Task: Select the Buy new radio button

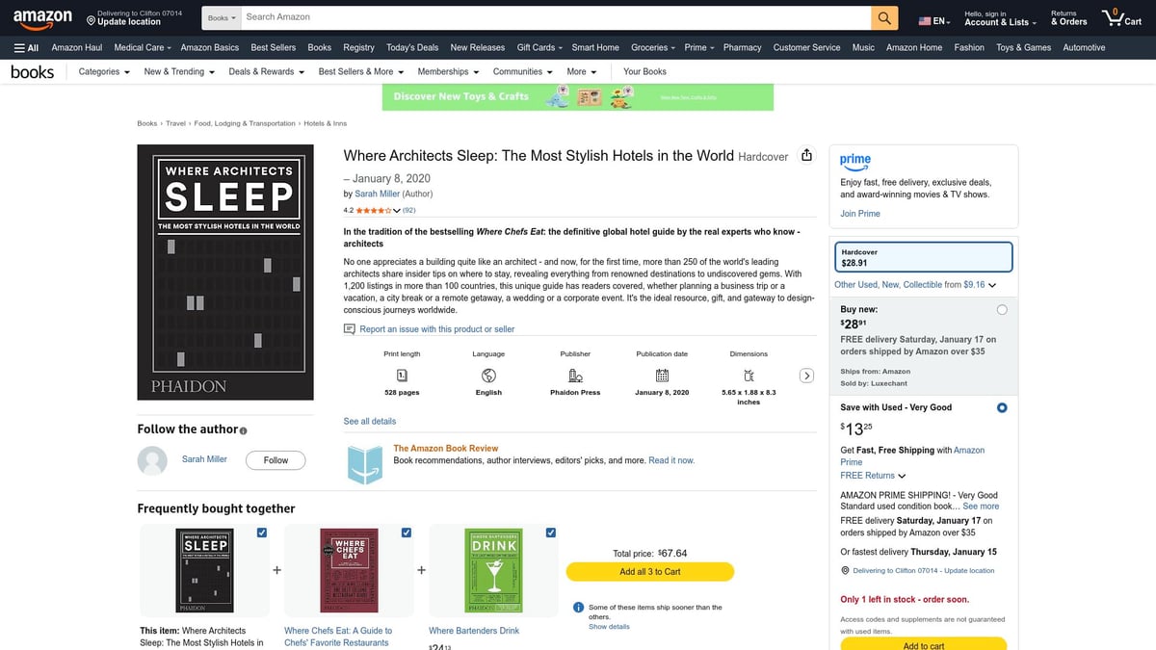Action: [x=1002, y=310]
